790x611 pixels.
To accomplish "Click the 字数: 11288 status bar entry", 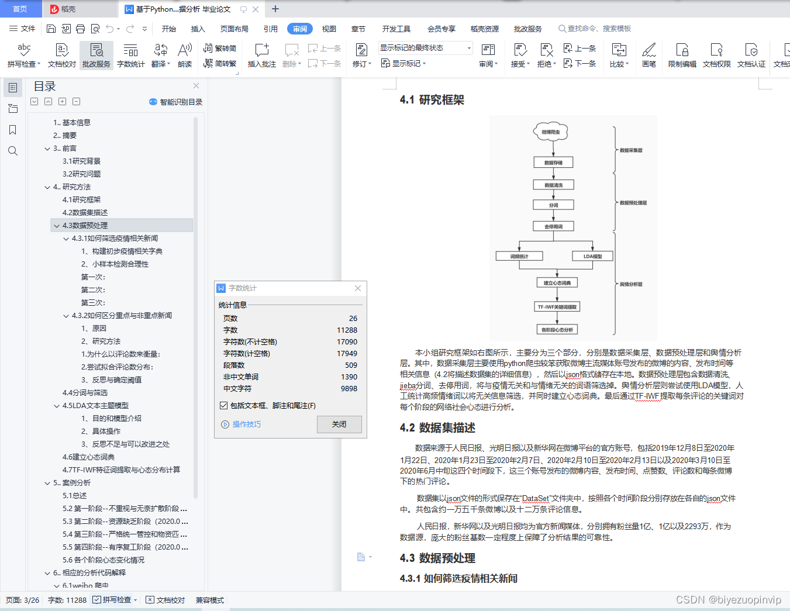I will 67,600.
